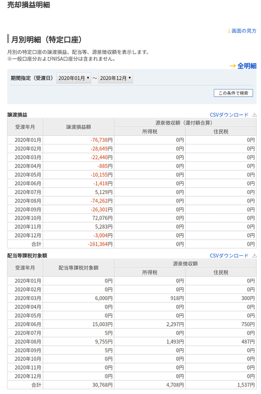This screenshot has width=261, height=394.
Task: Click the 期間指定（受渡日） label
Action: coord(32,78)
